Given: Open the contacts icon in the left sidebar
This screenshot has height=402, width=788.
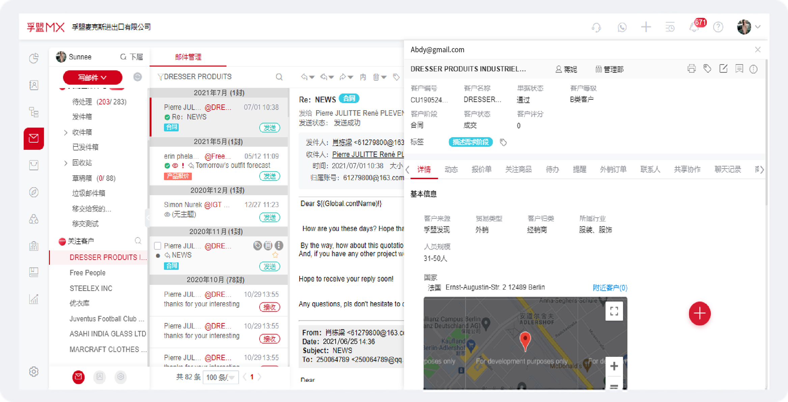Looking at the screenshot, I should (x=34, y=85).
